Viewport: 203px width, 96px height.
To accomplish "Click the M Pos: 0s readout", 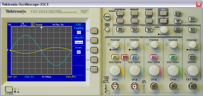I will point(58,24).
